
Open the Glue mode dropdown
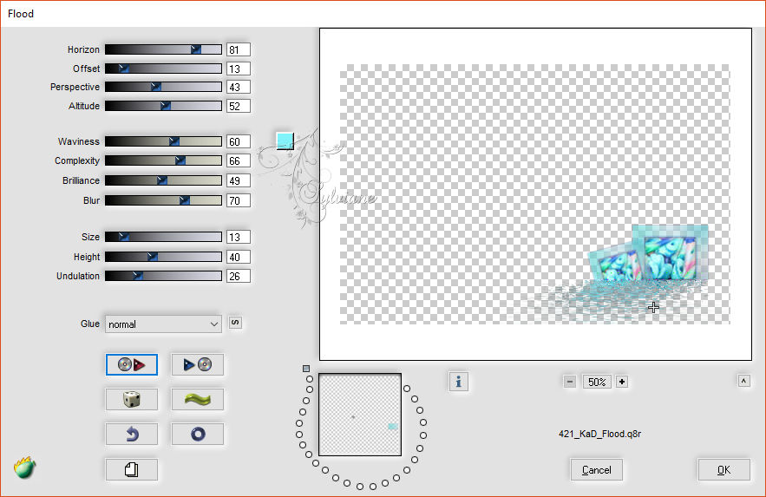pyautogui.click(x=163, y=324)
